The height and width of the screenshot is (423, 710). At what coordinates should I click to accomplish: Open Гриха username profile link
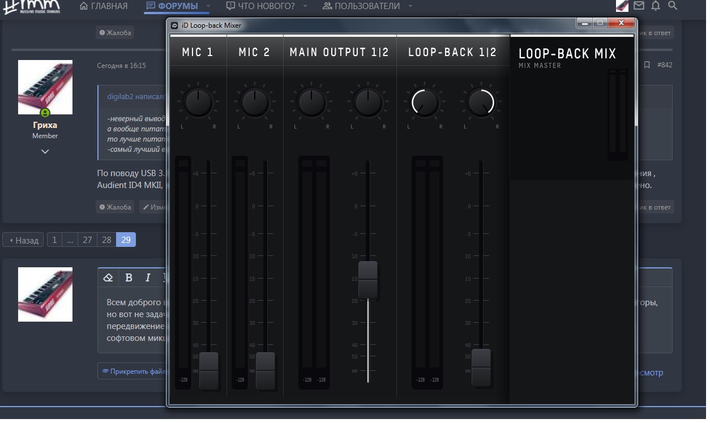pyautogui.click(x=45, y=125)
